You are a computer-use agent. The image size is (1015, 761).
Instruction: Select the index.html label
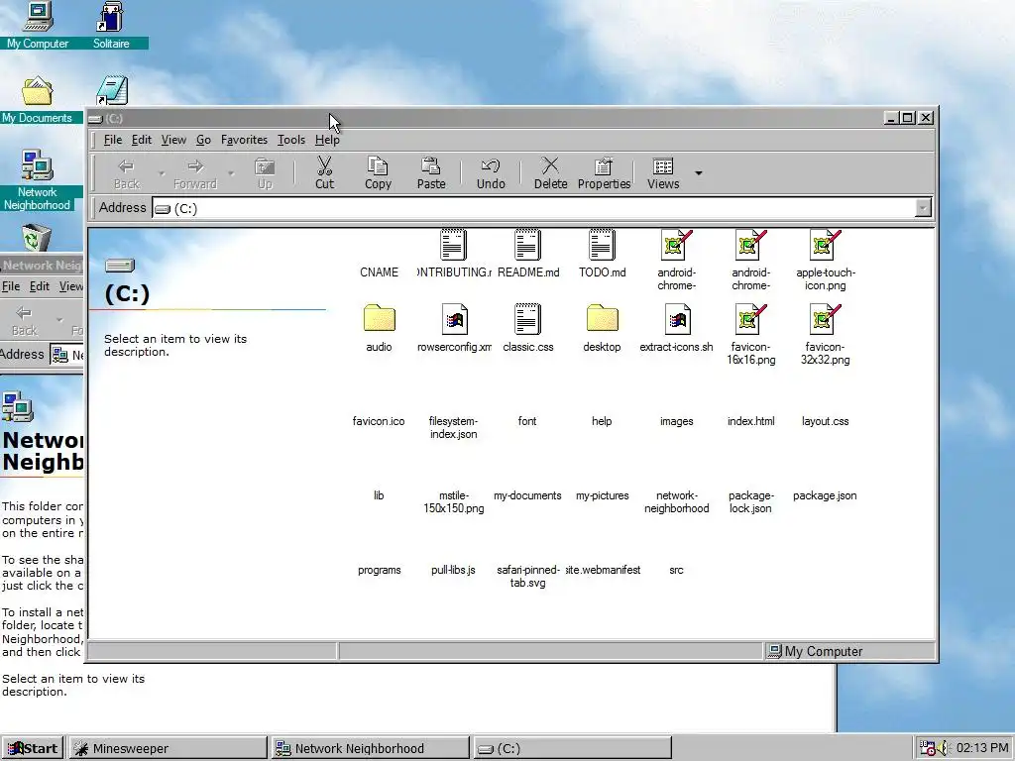pos(751,421)
